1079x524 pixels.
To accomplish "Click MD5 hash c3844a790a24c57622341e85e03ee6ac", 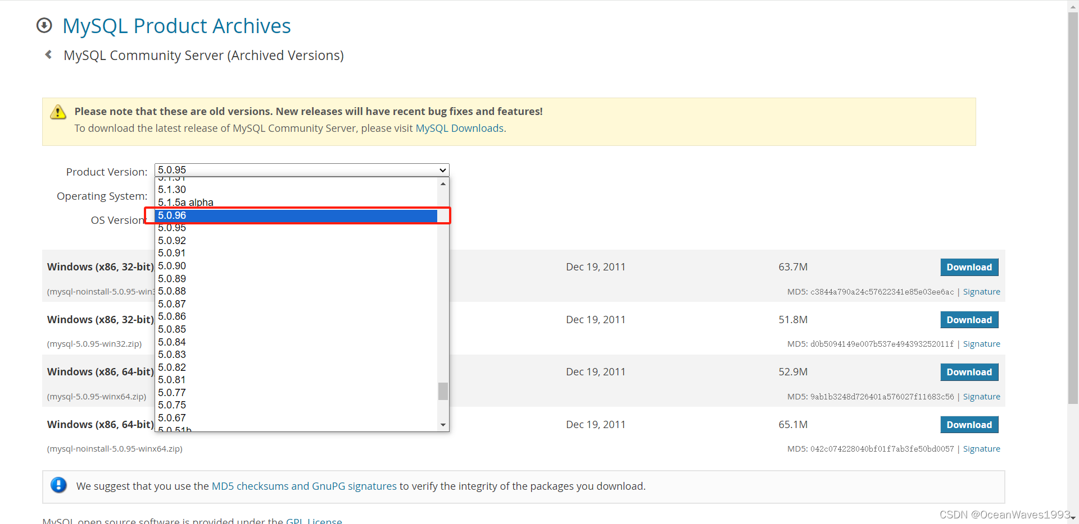I will [x=882, y=292].
